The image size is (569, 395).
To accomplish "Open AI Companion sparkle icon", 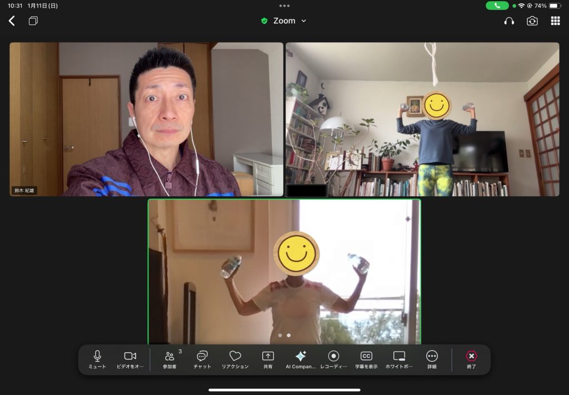I will pyautogui.click(x=301, y=359).
